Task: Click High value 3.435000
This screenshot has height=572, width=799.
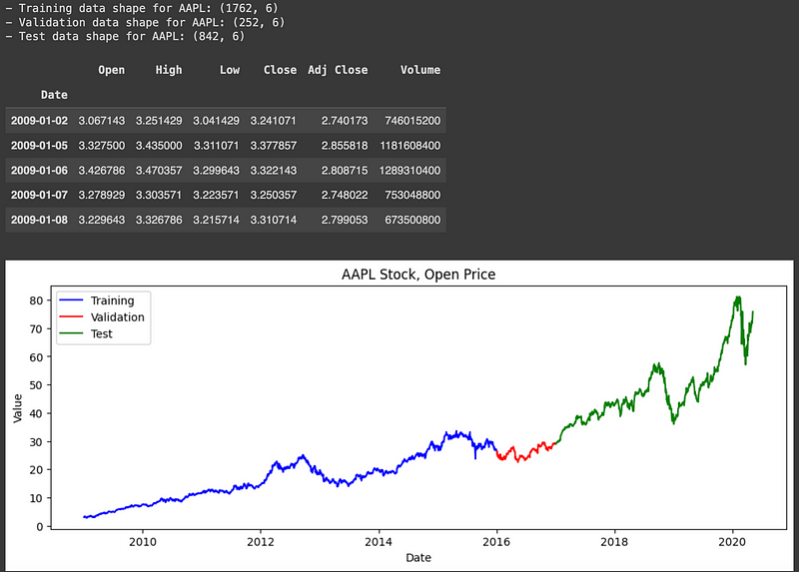Action: click(x=159, y=146)
